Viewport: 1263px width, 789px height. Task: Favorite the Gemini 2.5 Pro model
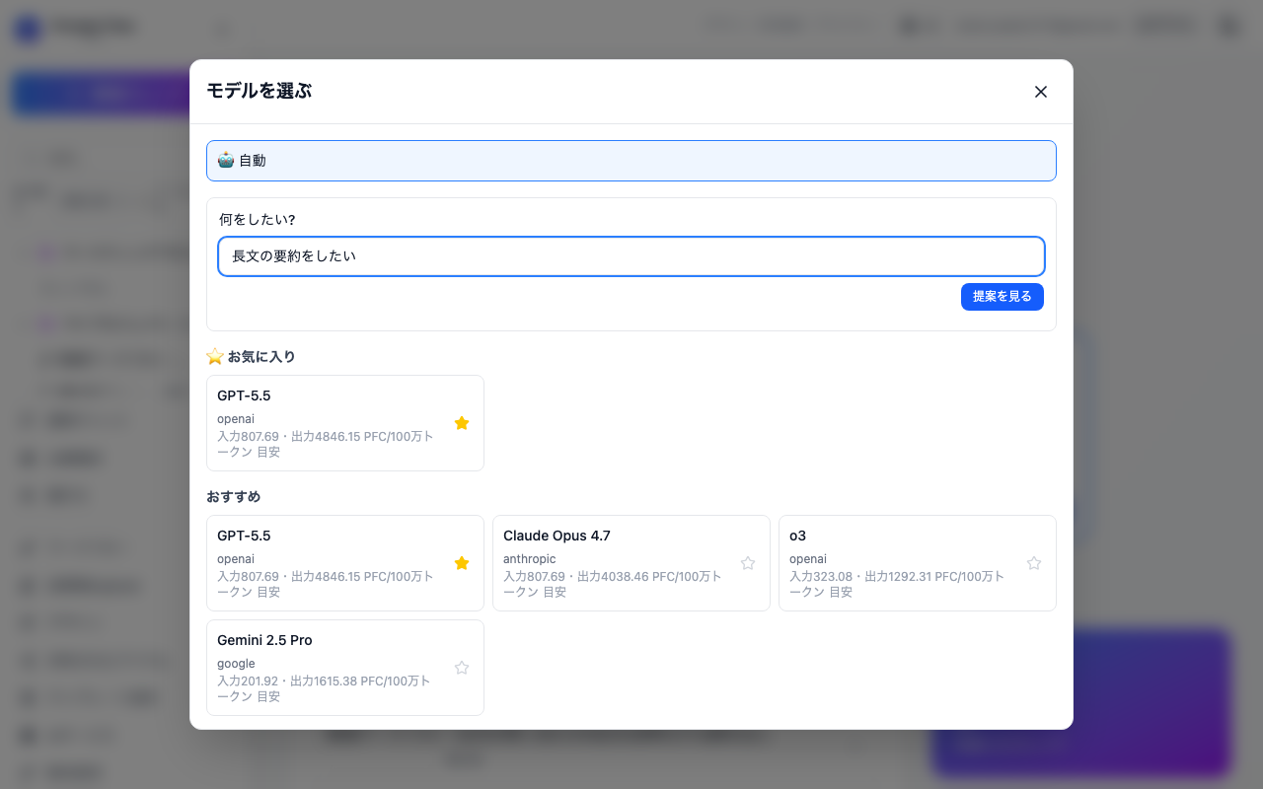pos(462,668)
